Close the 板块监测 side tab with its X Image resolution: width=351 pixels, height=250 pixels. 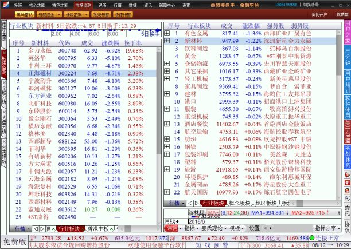click(x=4, y=52)
